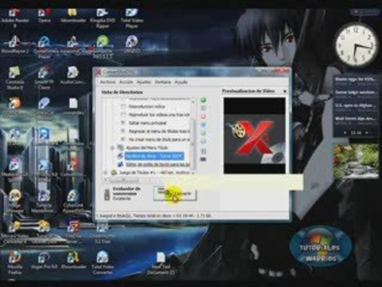
Task: Open the Archivo menu
Action: pos(107,82)
